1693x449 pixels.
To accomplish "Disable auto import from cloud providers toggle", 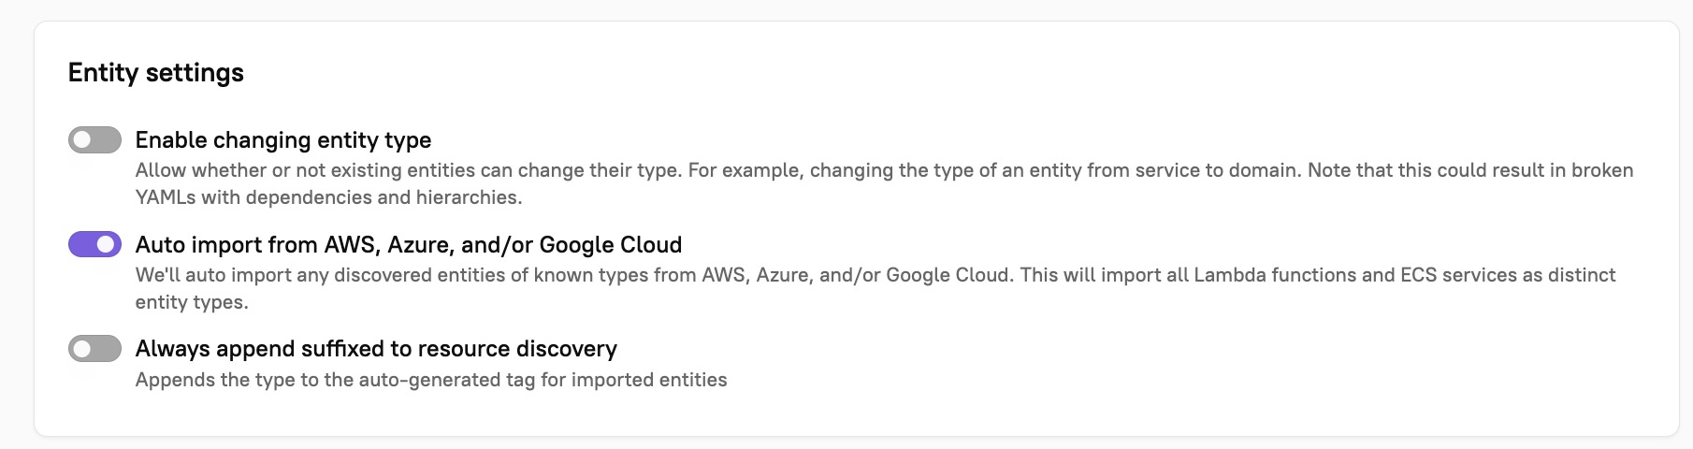I will [x=94, y=245].
